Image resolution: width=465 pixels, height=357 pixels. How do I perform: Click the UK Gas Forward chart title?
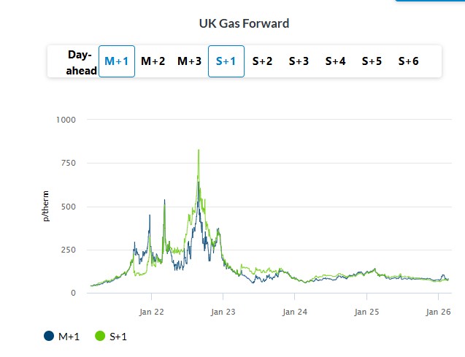pos(244,23)
